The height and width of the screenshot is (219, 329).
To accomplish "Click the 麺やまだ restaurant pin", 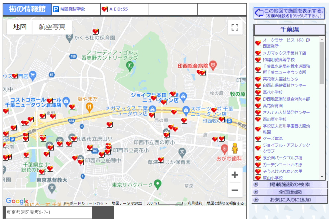I will [x=89, y=107].
